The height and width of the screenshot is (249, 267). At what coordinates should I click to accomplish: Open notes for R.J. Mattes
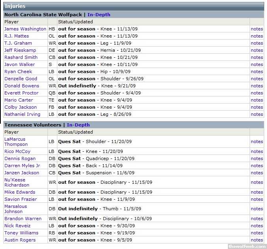[256, 36]
